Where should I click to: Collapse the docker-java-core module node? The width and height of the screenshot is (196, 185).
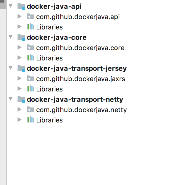click(x=11, y=37)
